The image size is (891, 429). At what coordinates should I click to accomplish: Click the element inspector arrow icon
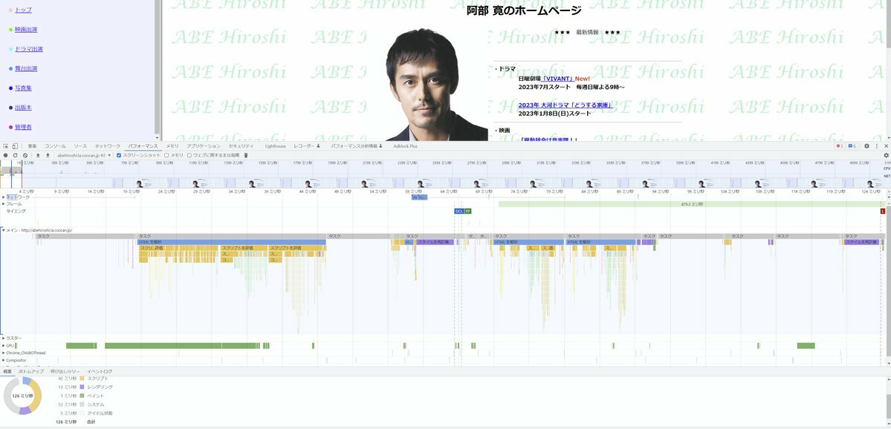pyautogui.click(x=6, y=145)
